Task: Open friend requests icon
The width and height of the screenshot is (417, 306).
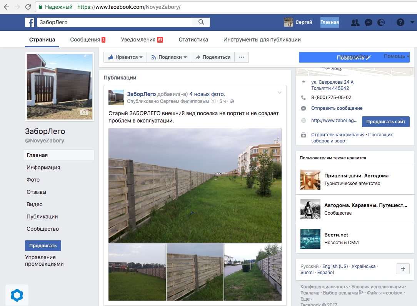Action: tap(355, 23)
